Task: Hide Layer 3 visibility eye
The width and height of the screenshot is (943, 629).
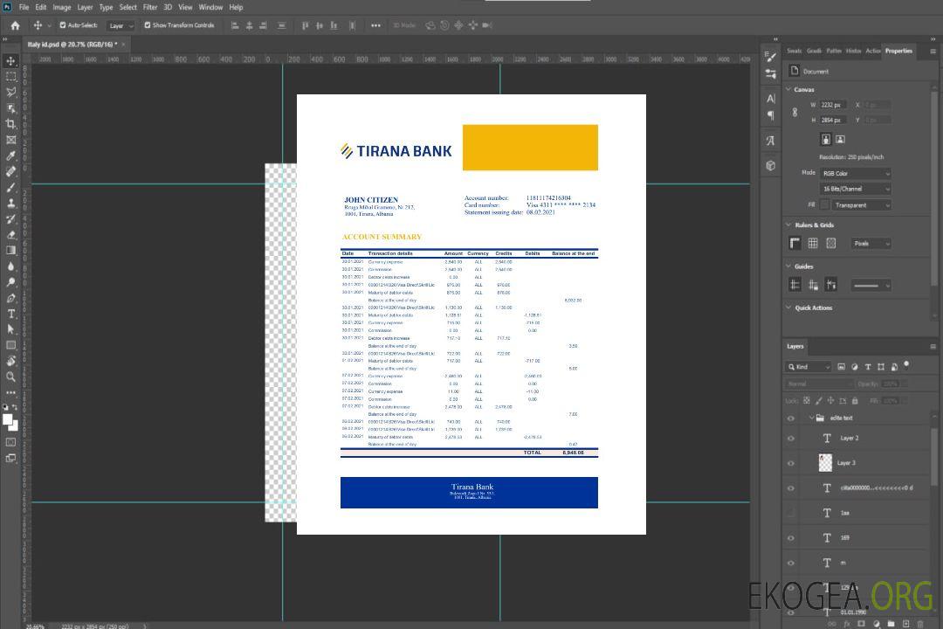Action: click(791, 464)
